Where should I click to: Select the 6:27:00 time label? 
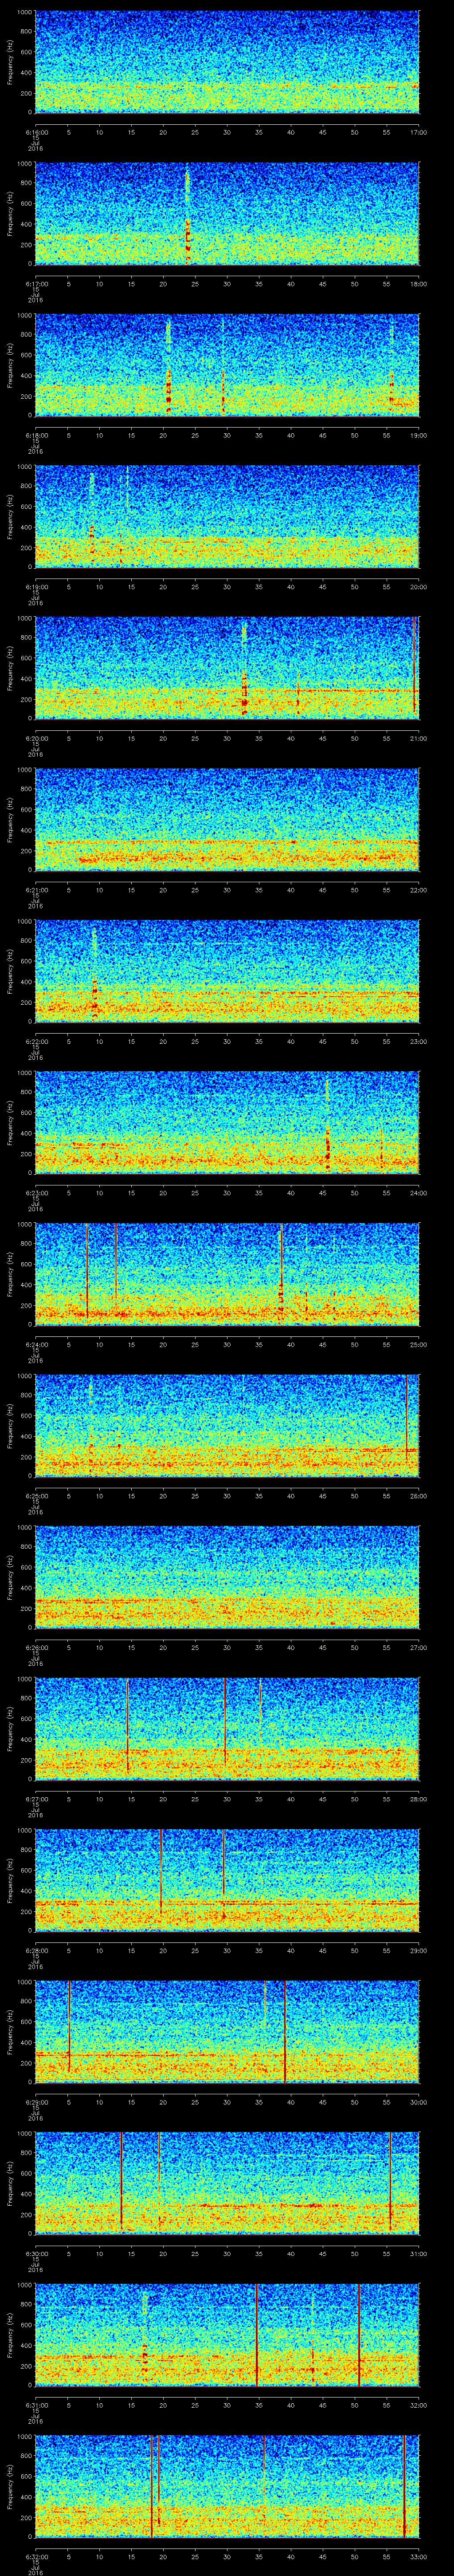(x=36, y=1799)
